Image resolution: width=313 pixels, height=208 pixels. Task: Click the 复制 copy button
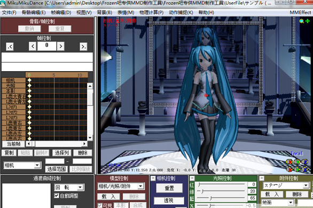click(x=9, y=153)
